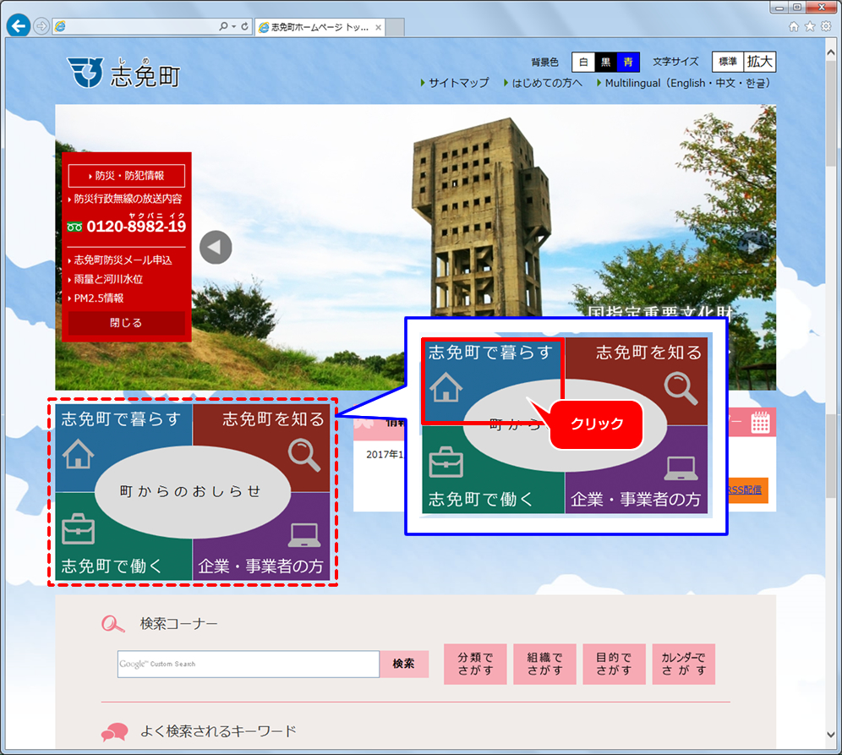Click the カレンダーでさがす button
842x755 pixels.
point(684,664)
